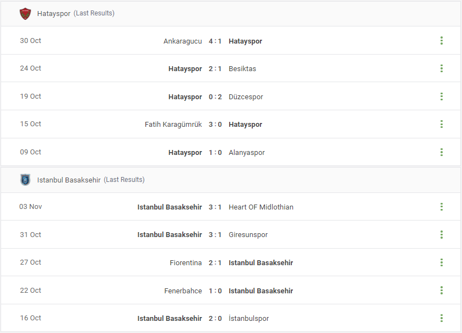The height and width of the screenshot is (333, 462).
Task: Open options menu for Ankaragucu vs Hatayspor match
Action: 442,41
